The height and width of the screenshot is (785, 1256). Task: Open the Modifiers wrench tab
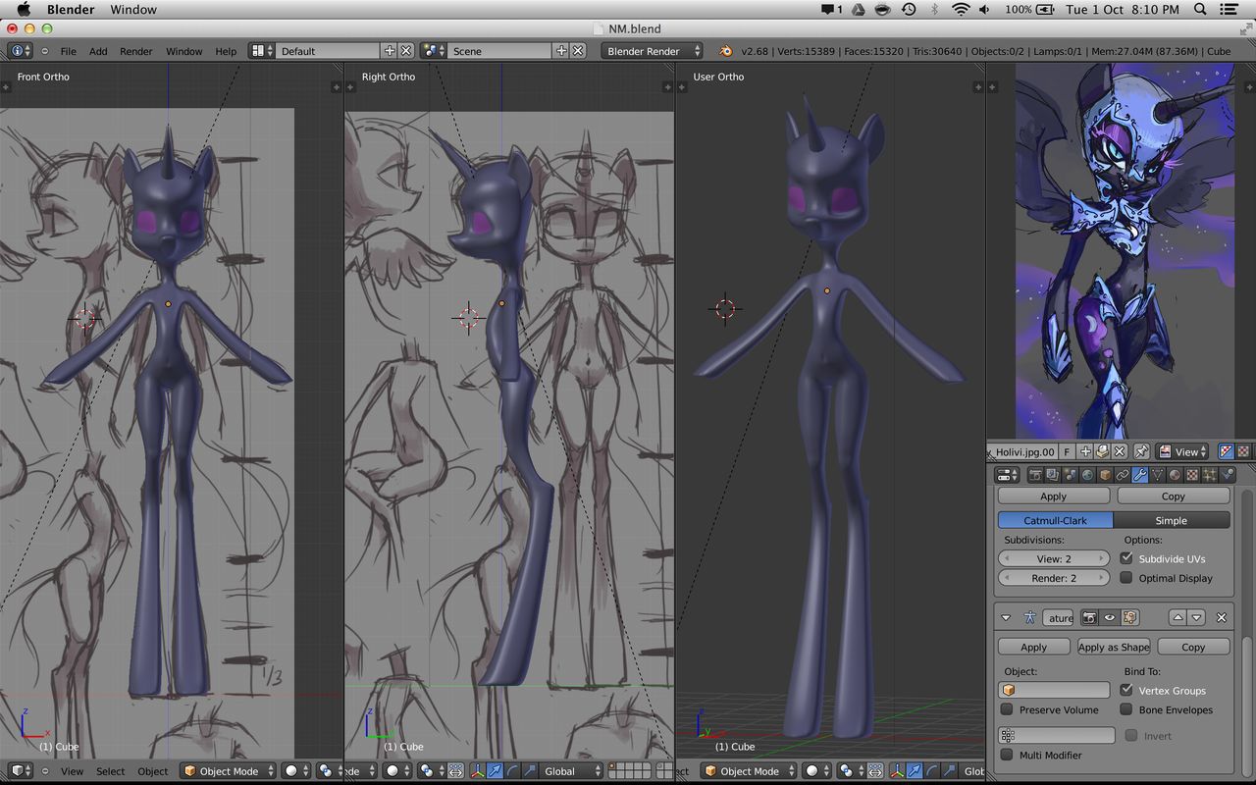tap(1140, 475)
